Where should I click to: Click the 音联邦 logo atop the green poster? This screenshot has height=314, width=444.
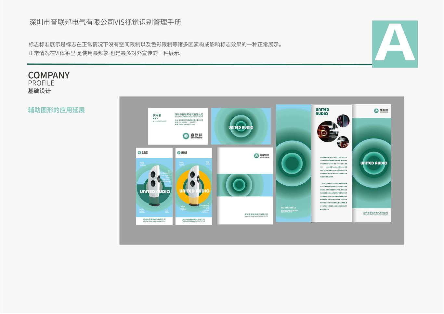[143, 152]
